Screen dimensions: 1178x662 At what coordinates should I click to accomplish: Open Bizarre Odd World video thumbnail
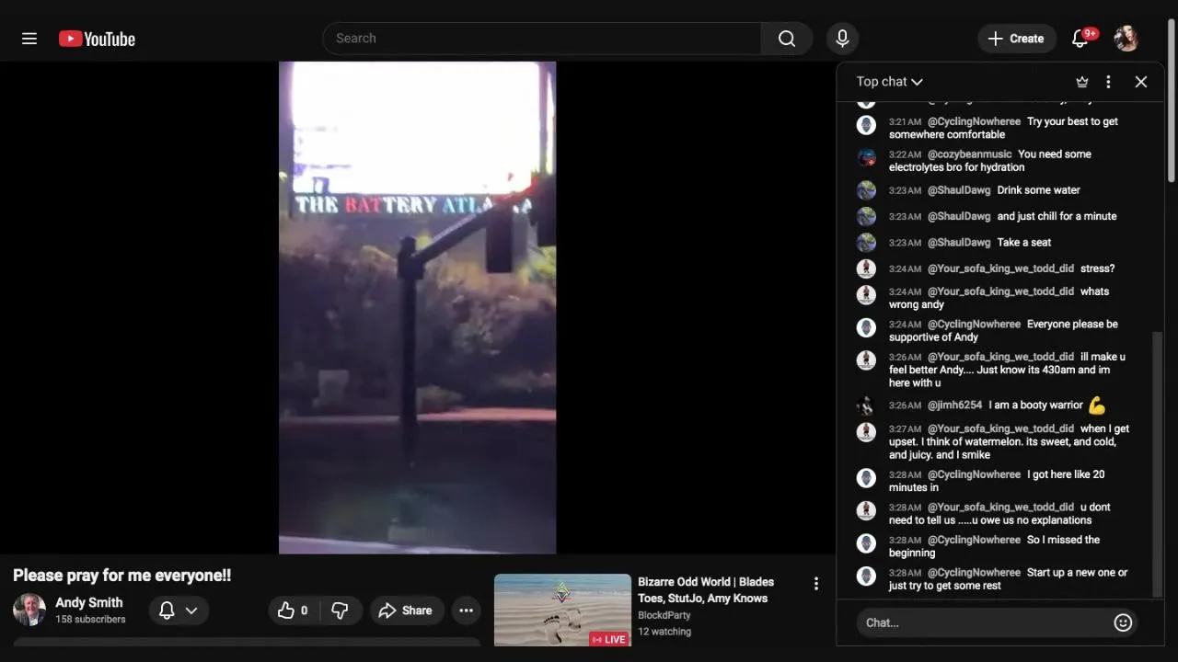[562, 610]
